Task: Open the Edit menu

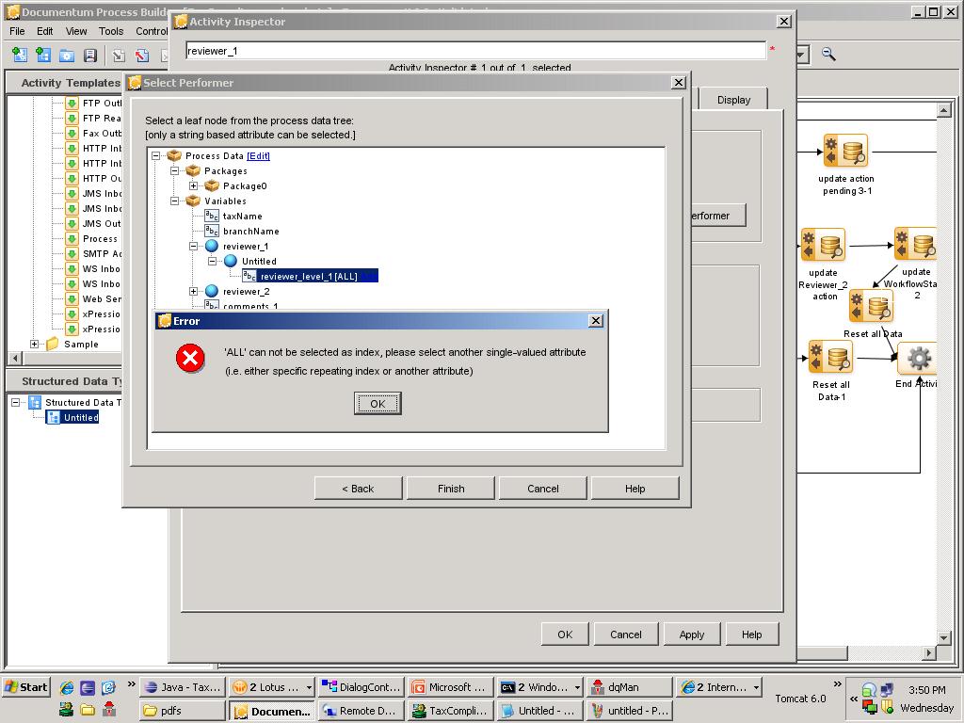Action: pyautogui.click(x=44, y=31)
